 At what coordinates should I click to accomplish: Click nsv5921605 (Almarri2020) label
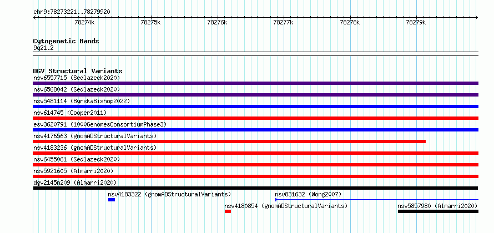click(73, 171)
